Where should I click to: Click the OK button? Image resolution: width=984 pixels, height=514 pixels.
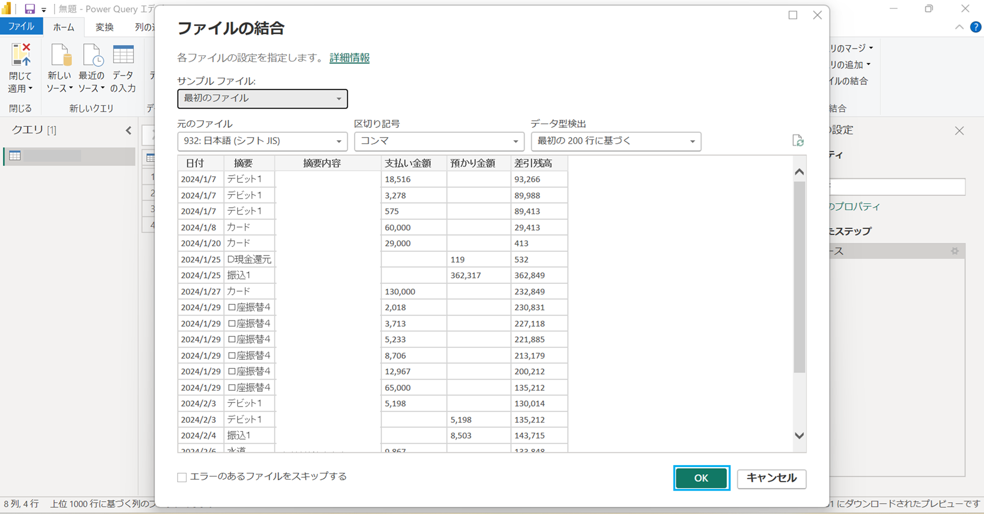tap(701, 478)
